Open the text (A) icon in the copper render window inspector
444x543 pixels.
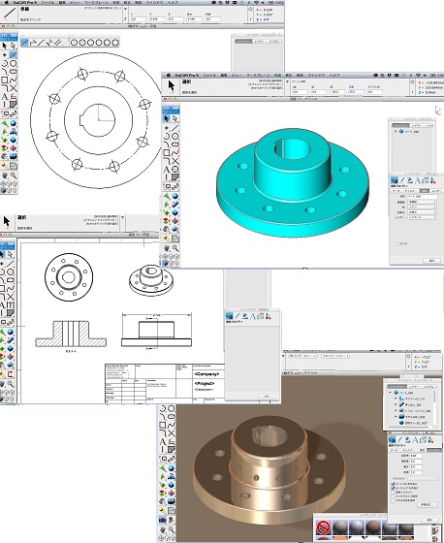(x=415, y=440)
